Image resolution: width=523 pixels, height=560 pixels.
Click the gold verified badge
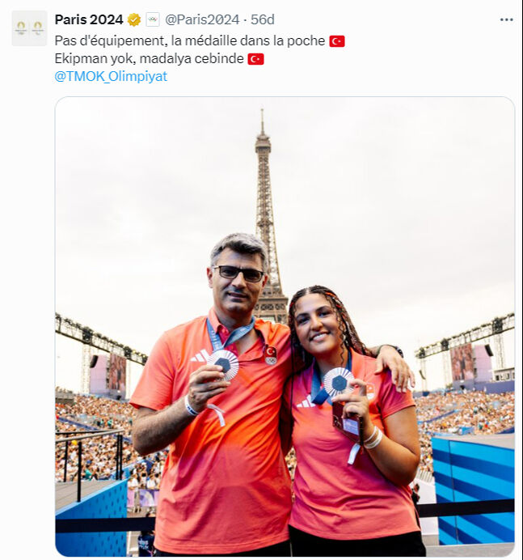click(x=134, y=19)
